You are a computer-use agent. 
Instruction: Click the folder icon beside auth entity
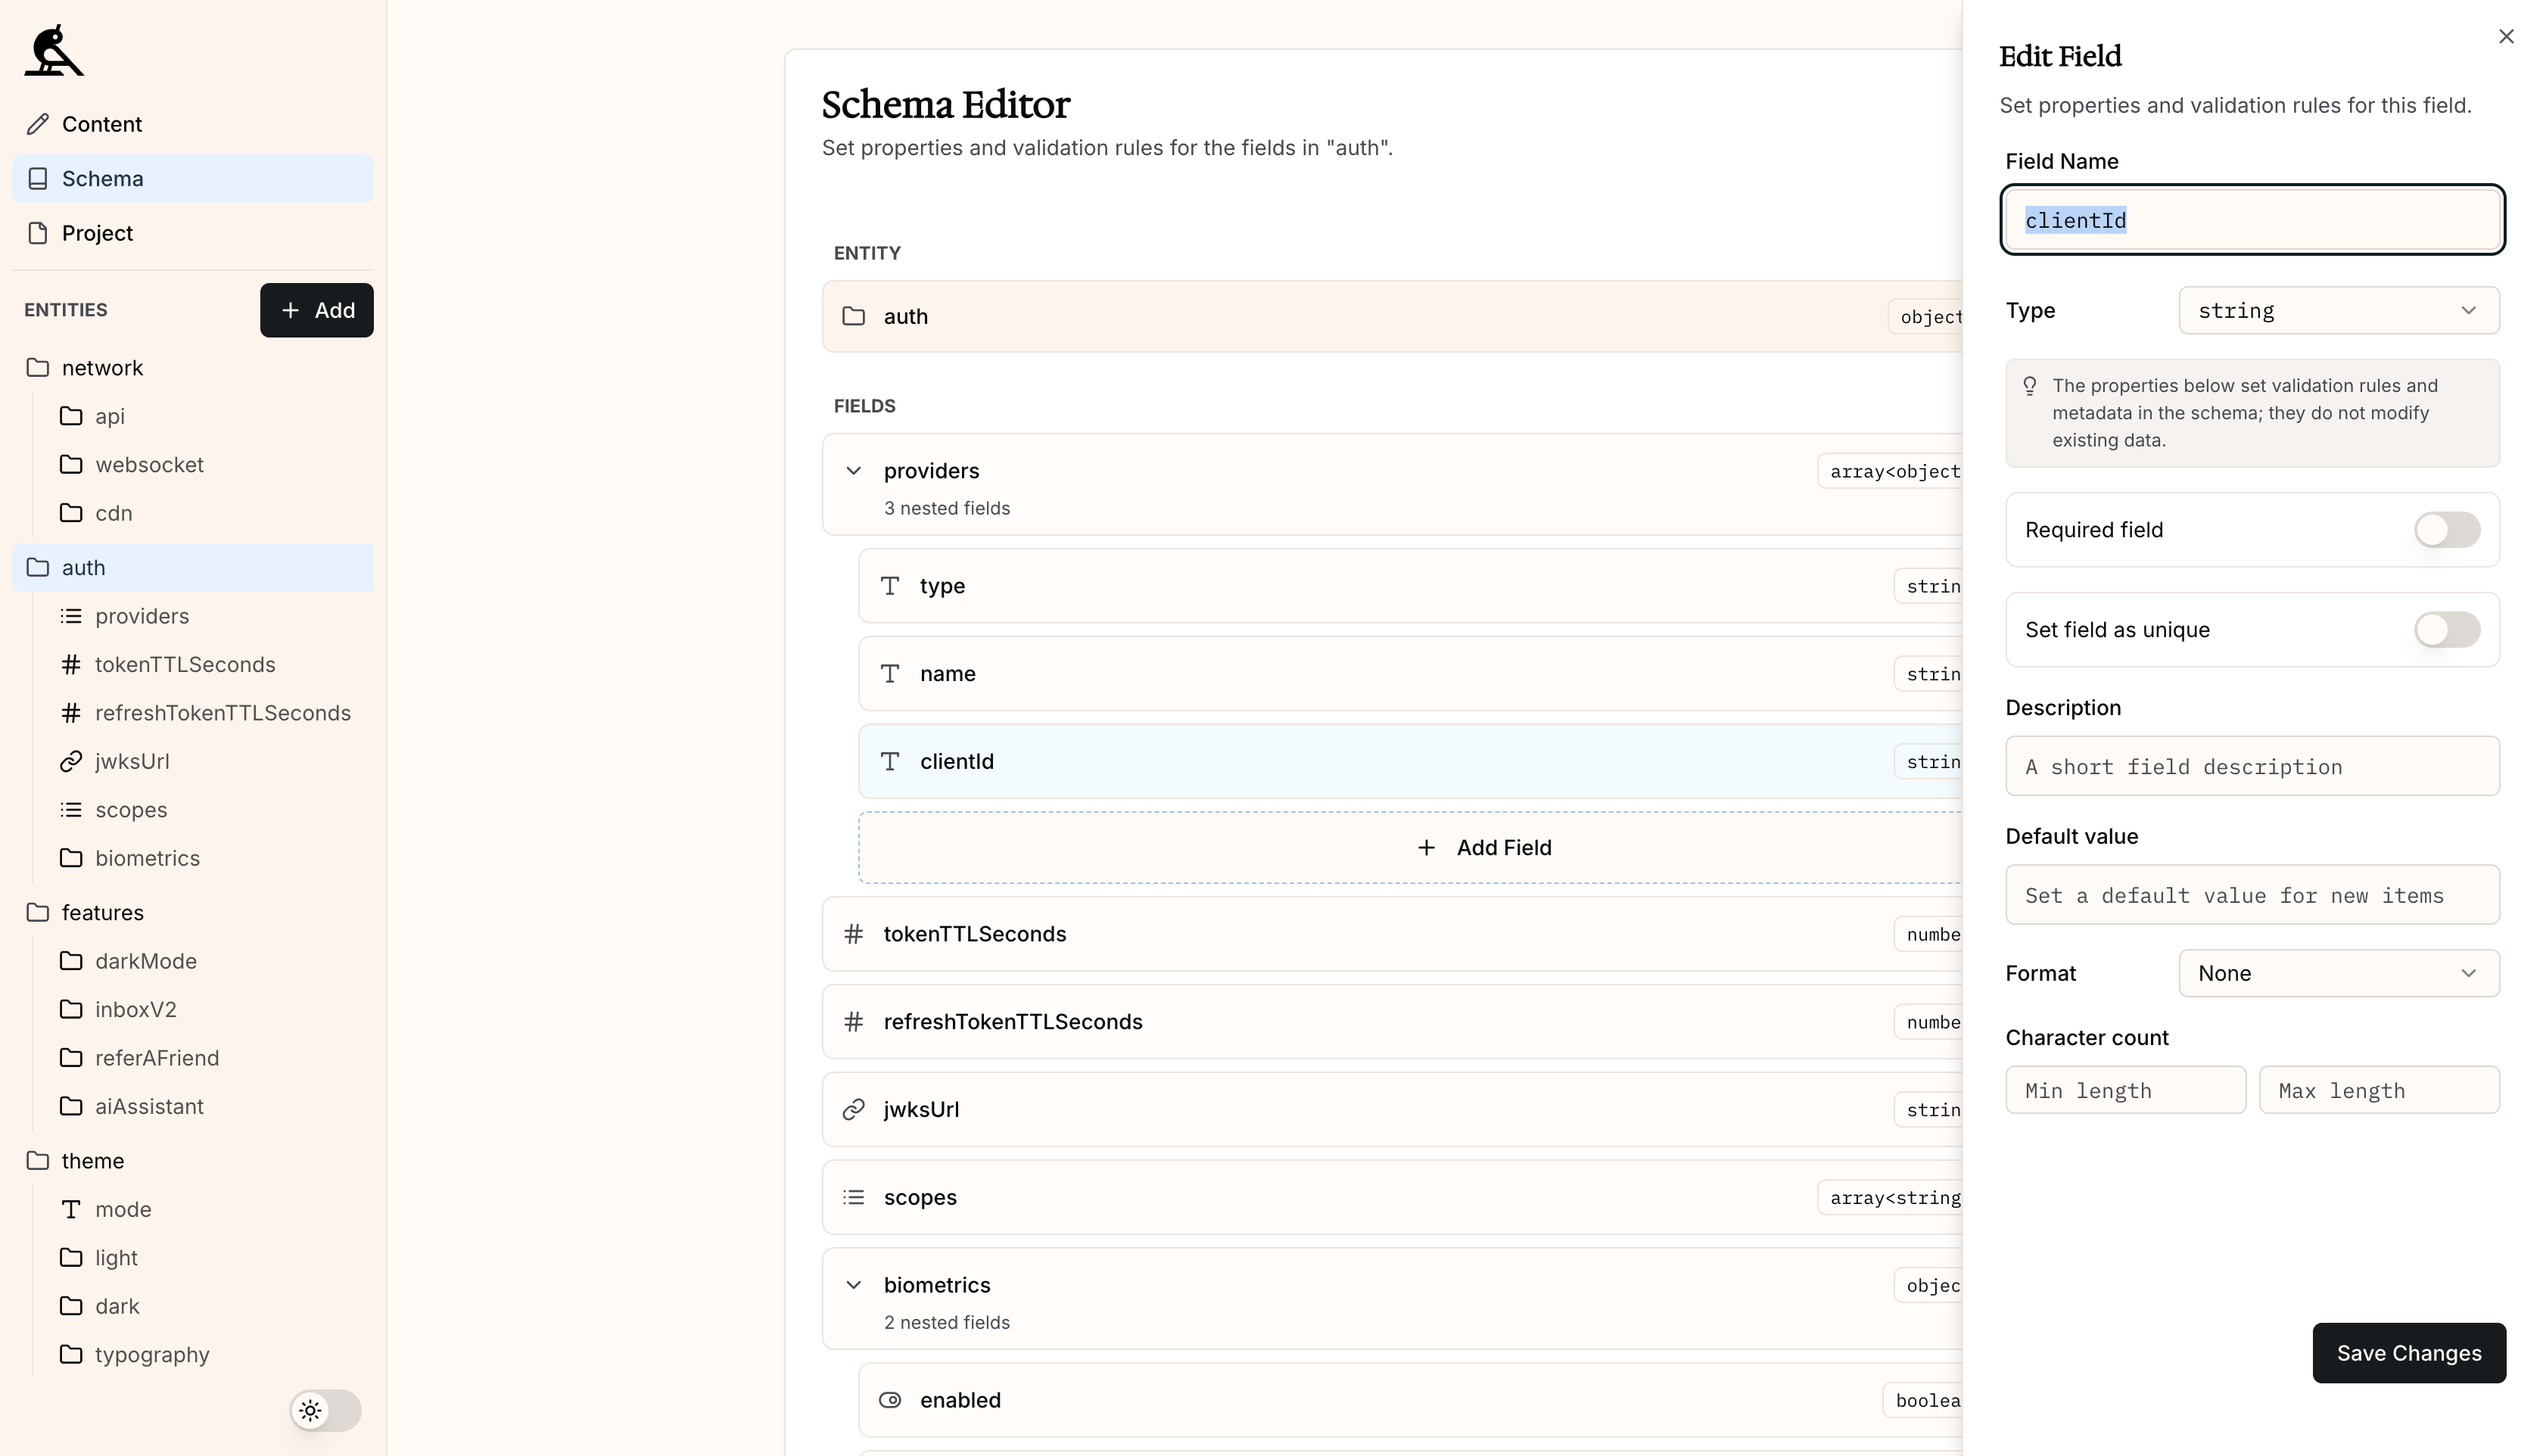pyautogui.click(x=854, y=316)
